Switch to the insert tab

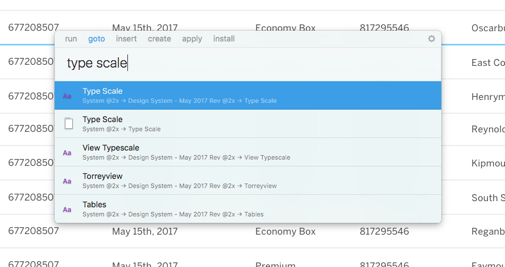click(126, 39)
